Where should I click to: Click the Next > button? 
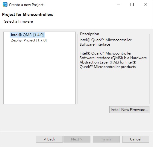coord(77,139)
